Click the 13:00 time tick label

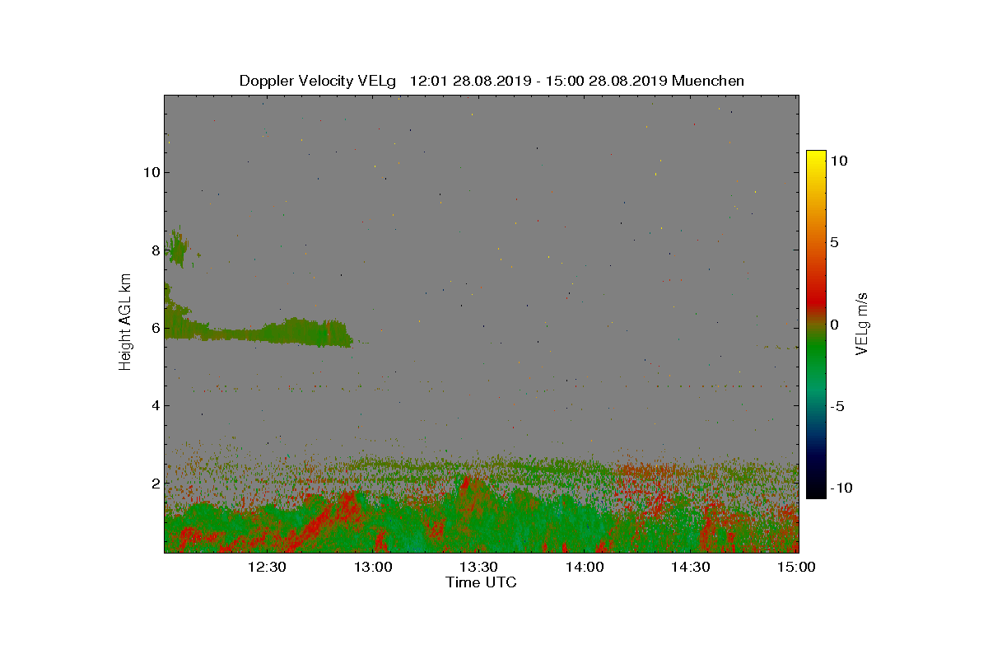[372, 567]
